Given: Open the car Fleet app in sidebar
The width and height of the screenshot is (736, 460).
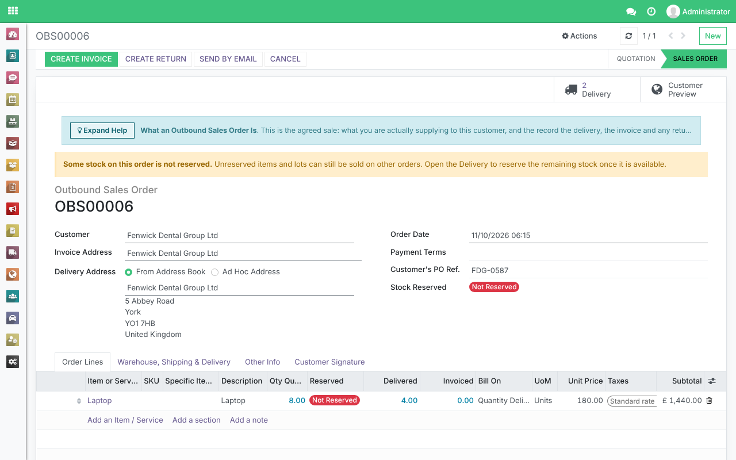Looking at the screenshot, I should pyautogui.click(x=13, y=318).
